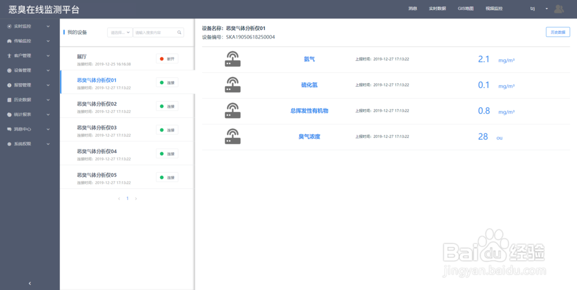The height and width of the screenshot is (290, 577).
Task: Click the router icon beside 氨气
Action: (233, 59)
